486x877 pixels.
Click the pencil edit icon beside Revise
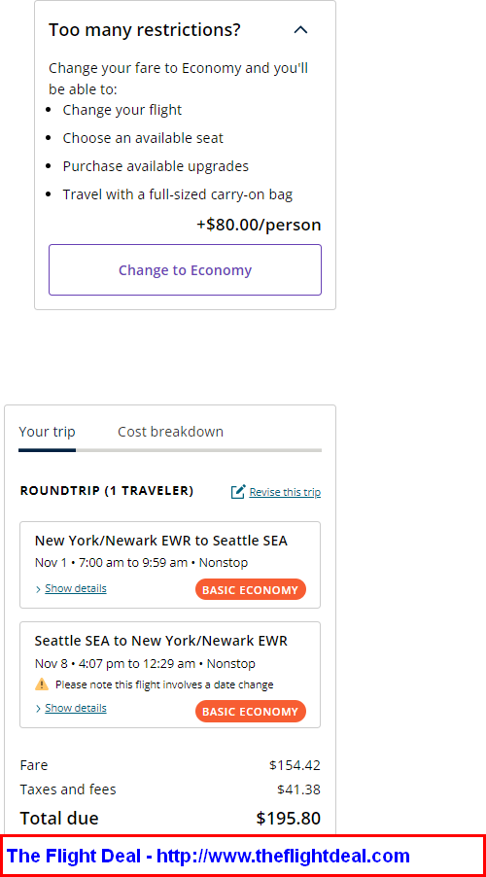coord(238,492)
